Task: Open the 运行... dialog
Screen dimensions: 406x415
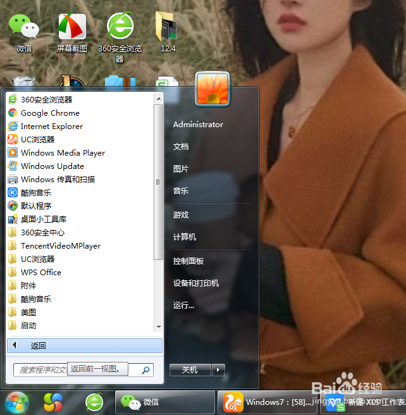Action: click(x=183, y=305)
